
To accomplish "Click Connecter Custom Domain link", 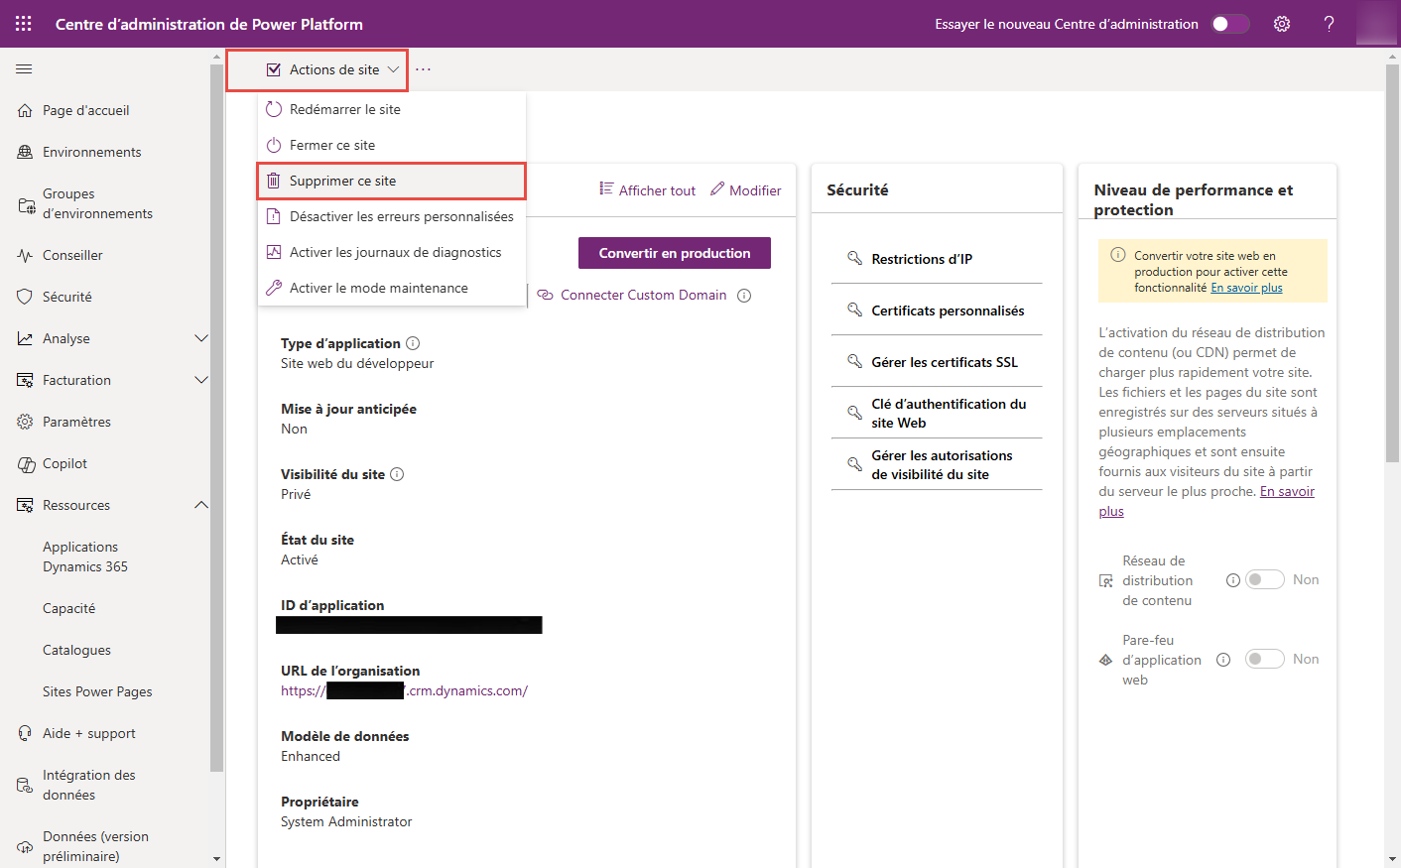I will tap(643, 295).
